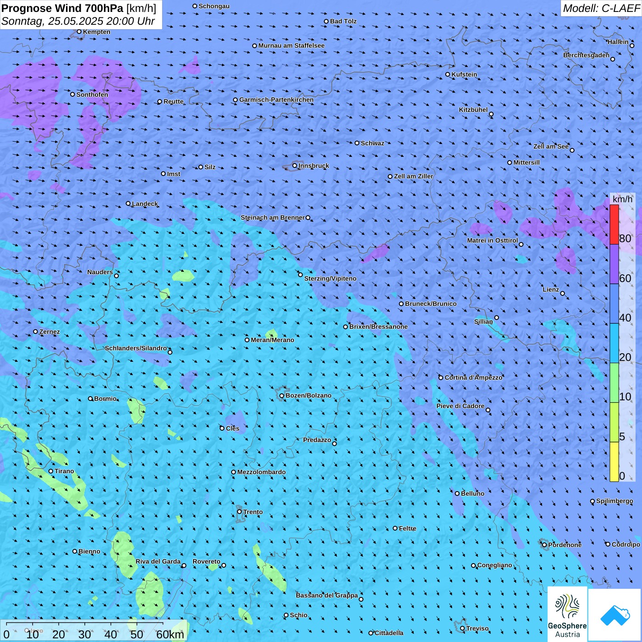Screen dimensions: 642x642
Task: Click the 'Murnau am Staffelsee' label
Action: tap(291, 45)
